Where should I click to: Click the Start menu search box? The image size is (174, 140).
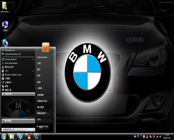(18, 130)
